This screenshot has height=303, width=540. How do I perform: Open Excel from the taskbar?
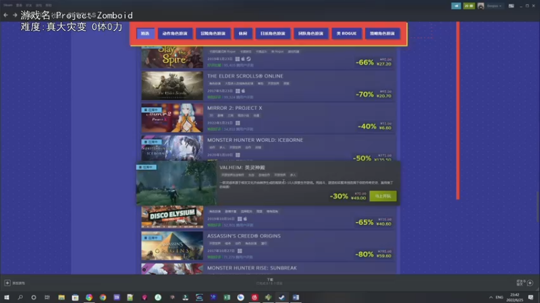click(227, 297)
